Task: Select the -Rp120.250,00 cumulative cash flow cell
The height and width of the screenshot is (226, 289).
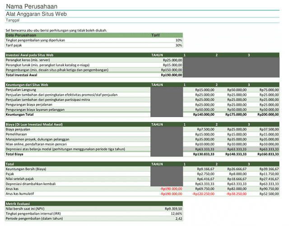Action: (x=203, y=194)
